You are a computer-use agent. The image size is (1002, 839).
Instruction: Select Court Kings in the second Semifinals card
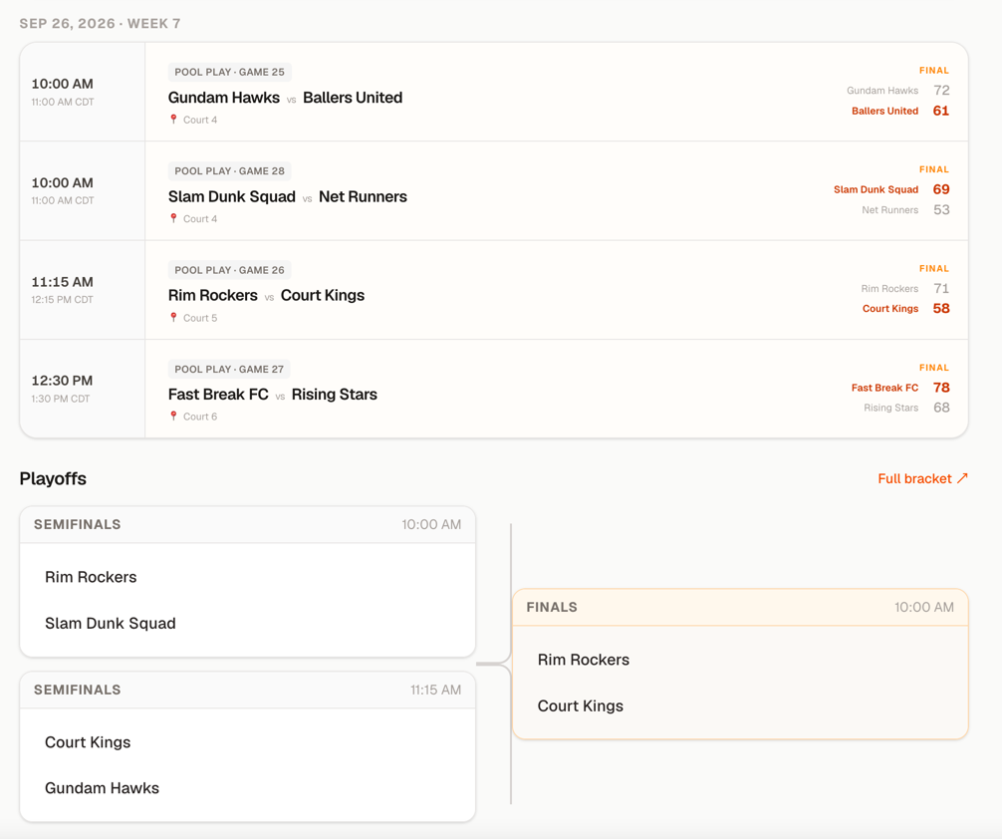(88, 741)
